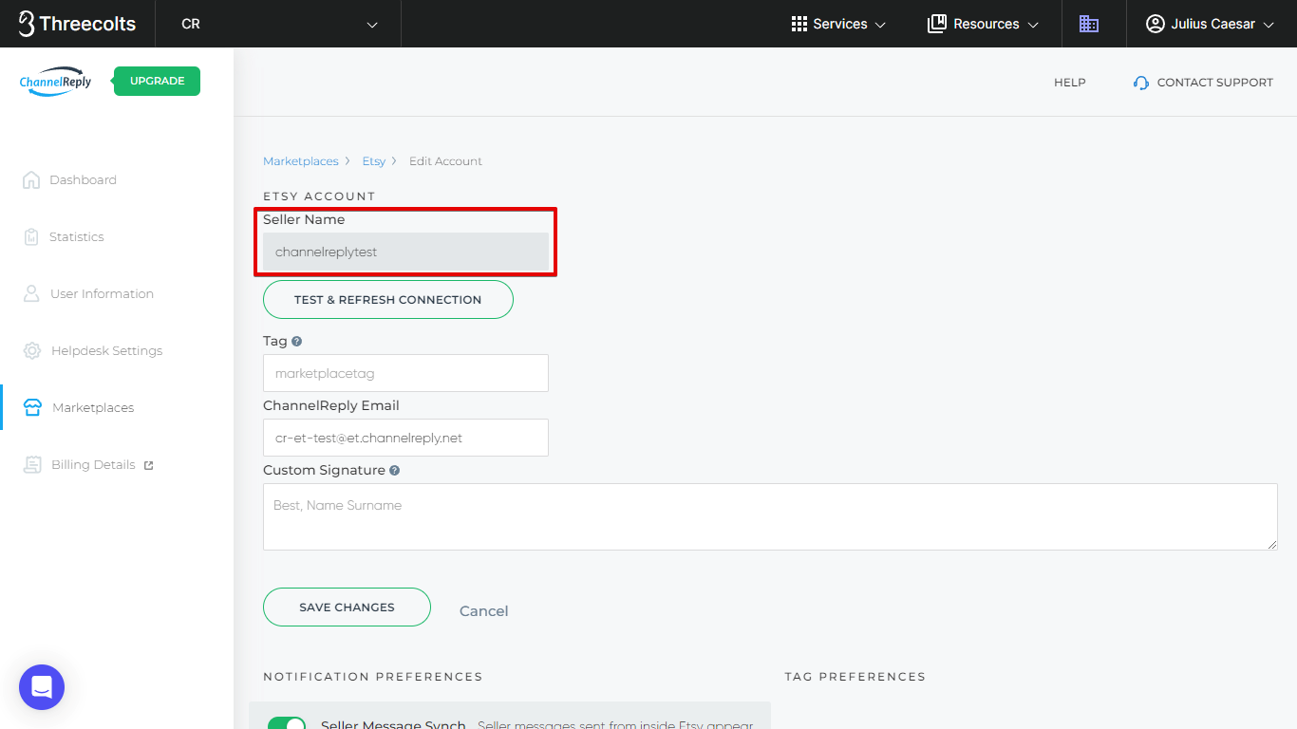Viewport: 1297px width, 729px height.
Task: Click the Billing Details receipt icon
Action: pos(32,464)
